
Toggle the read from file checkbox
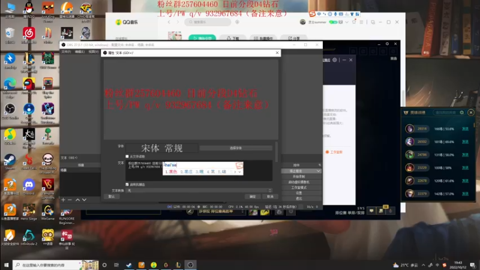(127, 157)
